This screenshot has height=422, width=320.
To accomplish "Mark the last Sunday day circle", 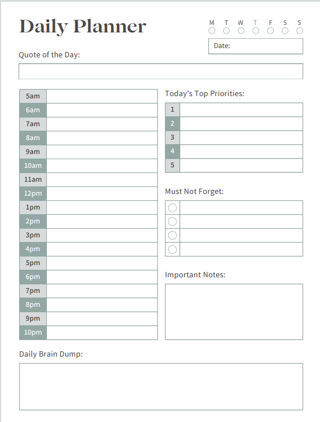I will click(x=300, y=31).
